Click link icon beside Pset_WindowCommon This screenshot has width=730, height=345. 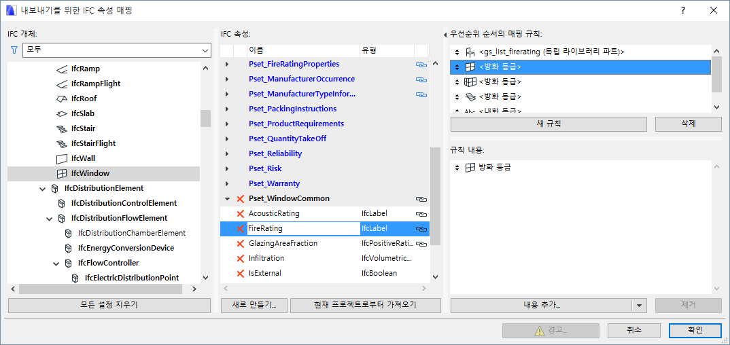[x=421, y=199]
